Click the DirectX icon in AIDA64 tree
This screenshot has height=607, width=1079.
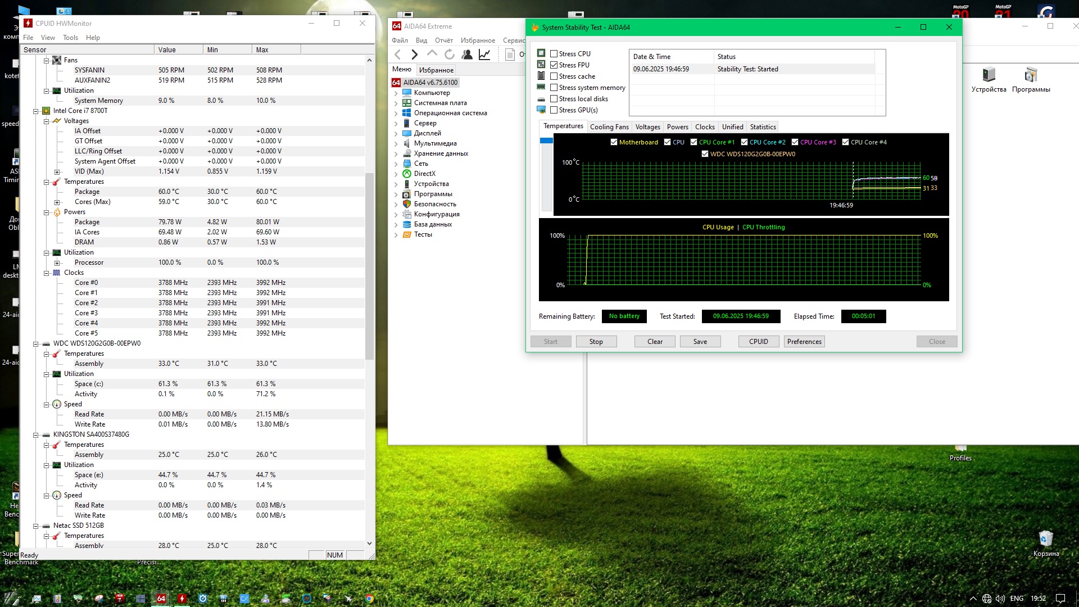407,174
